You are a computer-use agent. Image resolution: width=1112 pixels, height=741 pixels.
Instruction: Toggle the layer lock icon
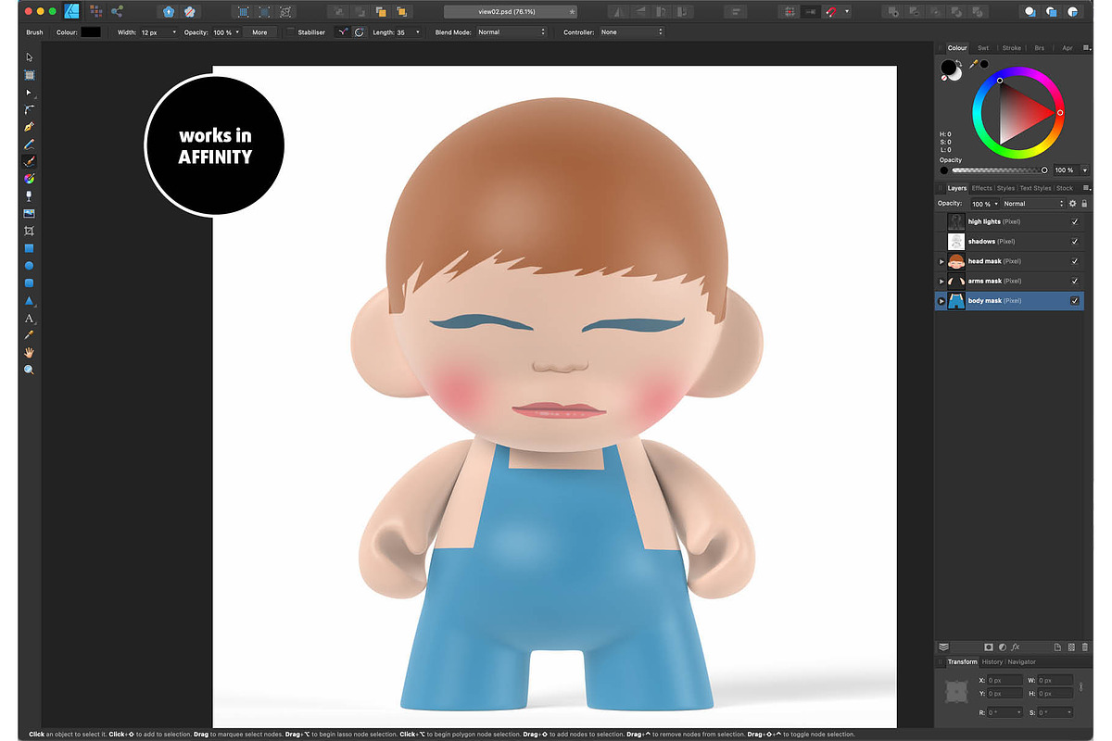point(1084,204)
